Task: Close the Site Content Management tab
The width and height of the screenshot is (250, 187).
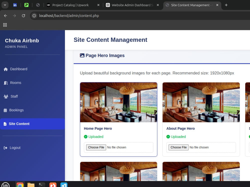Action: tap(217, 5)
